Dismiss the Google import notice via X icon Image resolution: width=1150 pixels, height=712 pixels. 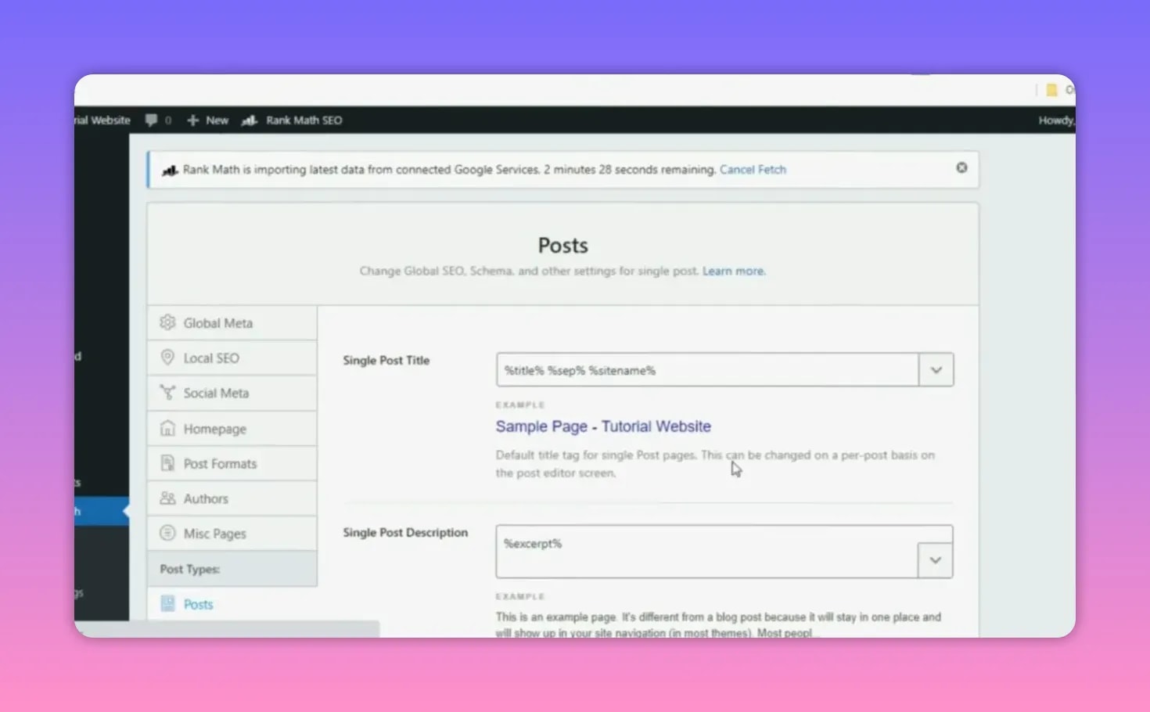point(961,167)
